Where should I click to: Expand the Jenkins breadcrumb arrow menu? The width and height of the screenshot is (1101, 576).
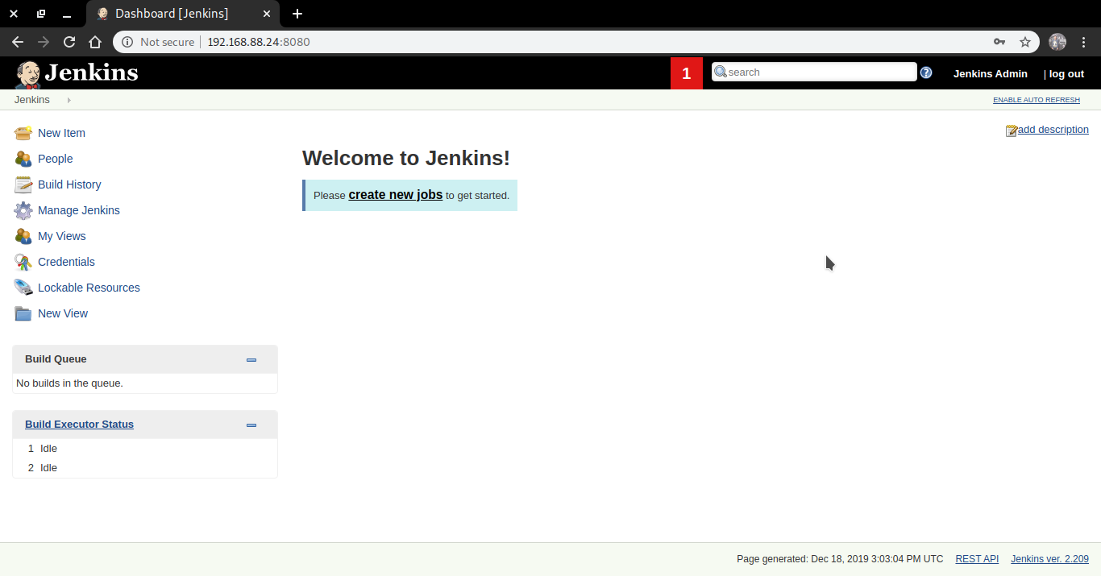pyautogui.click(x=69, y=100)
